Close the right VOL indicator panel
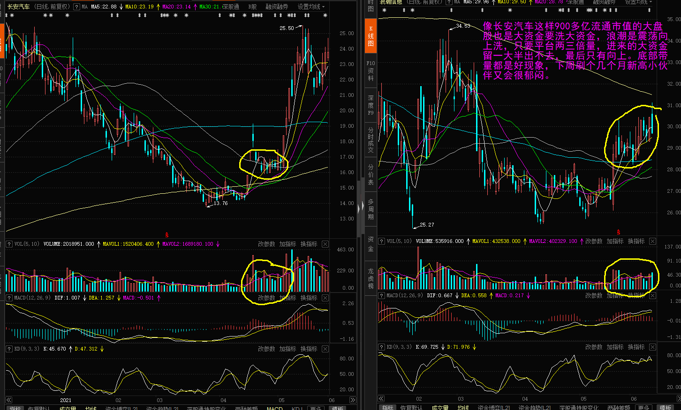The width and height of the screenshot is (681, 410). click(652, 241)
